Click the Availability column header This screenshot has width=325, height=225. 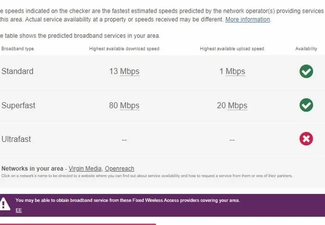point(306,49)
